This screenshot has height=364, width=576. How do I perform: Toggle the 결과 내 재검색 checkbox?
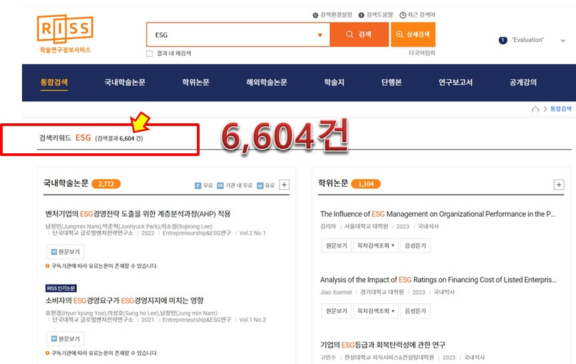pyautogui.click(x=150, y=53)
